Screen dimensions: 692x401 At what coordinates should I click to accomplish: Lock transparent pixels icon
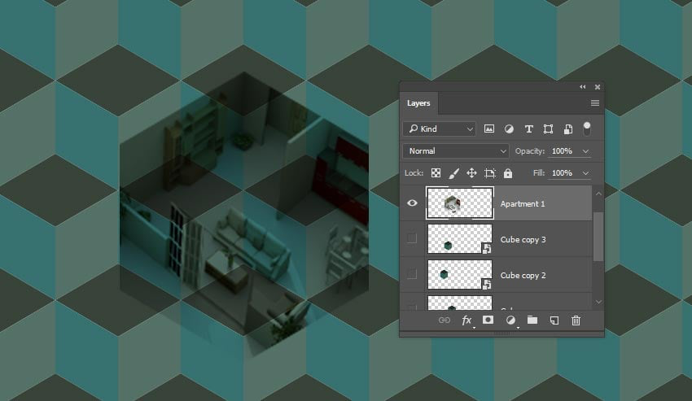[x=436, y=173]
